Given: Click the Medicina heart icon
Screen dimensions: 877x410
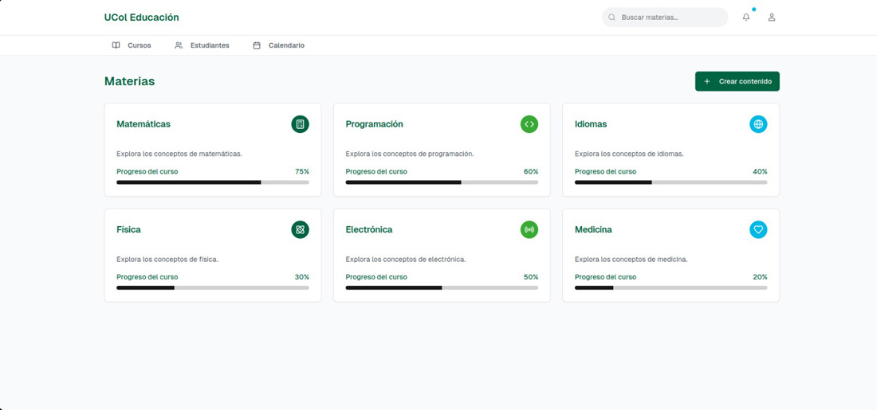Looking at the screenshot, I should click(758, 229).
